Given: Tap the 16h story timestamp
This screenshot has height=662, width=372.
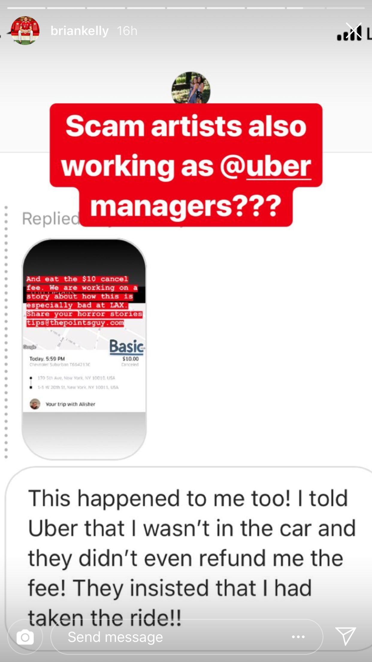Looking at the screenshot, I should click(127, 31).
